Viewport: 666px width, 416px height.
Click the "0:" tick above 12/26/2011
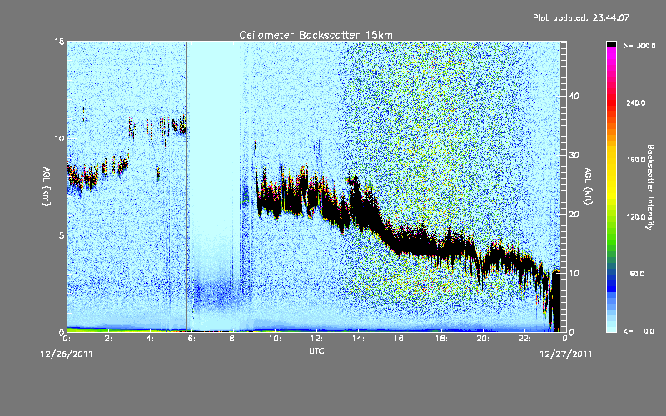coord(67,339)
